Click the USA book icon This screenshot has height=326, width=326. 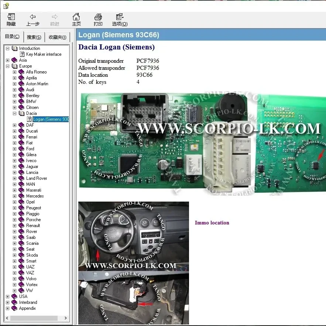tap(14, 296)
